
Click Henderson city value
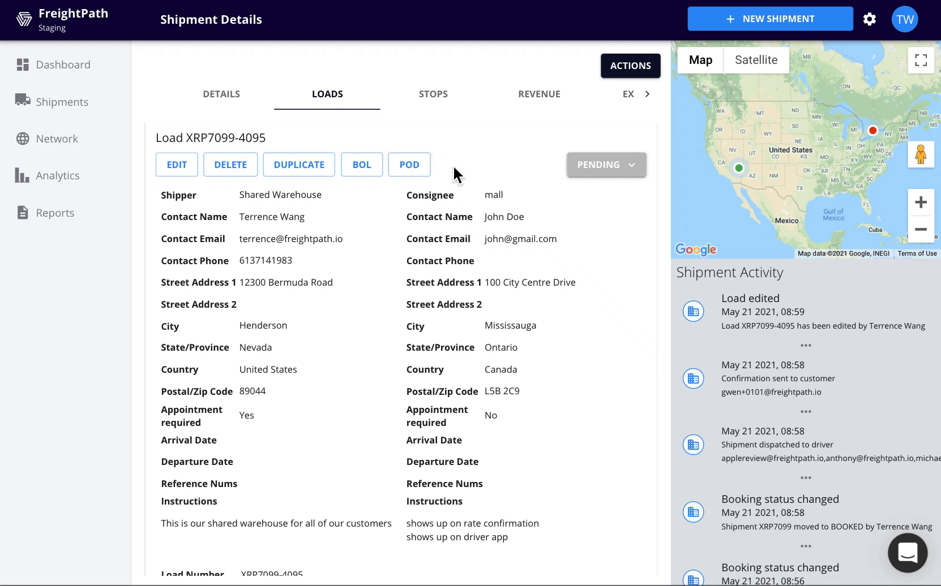(x=263, y=325)
